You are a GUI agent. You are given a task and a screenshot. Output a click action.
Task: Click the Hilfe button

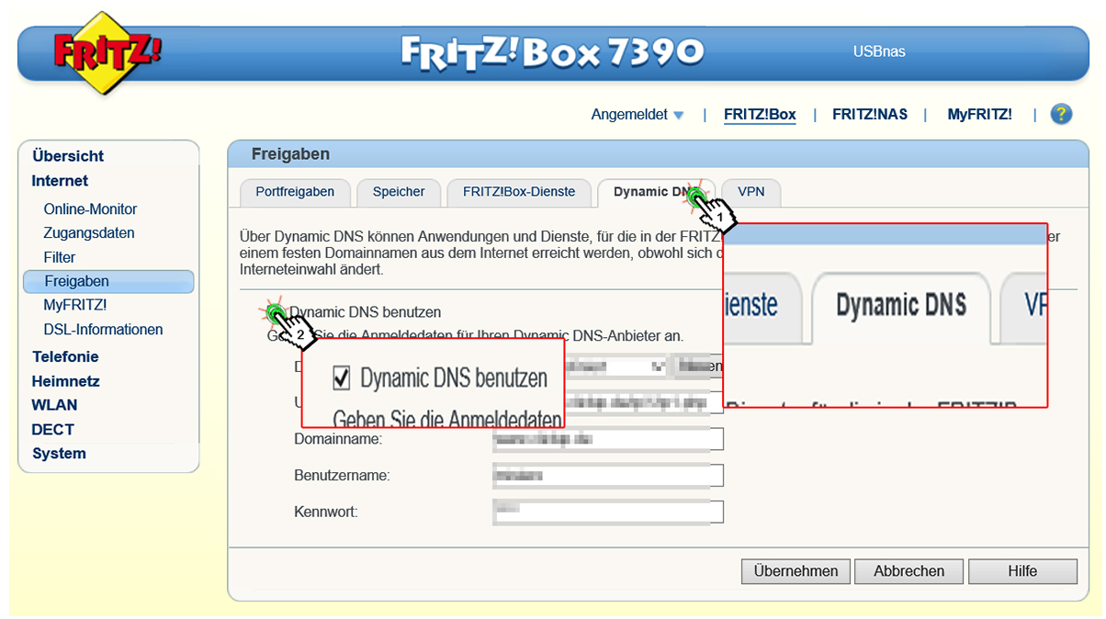(1022, 571)
